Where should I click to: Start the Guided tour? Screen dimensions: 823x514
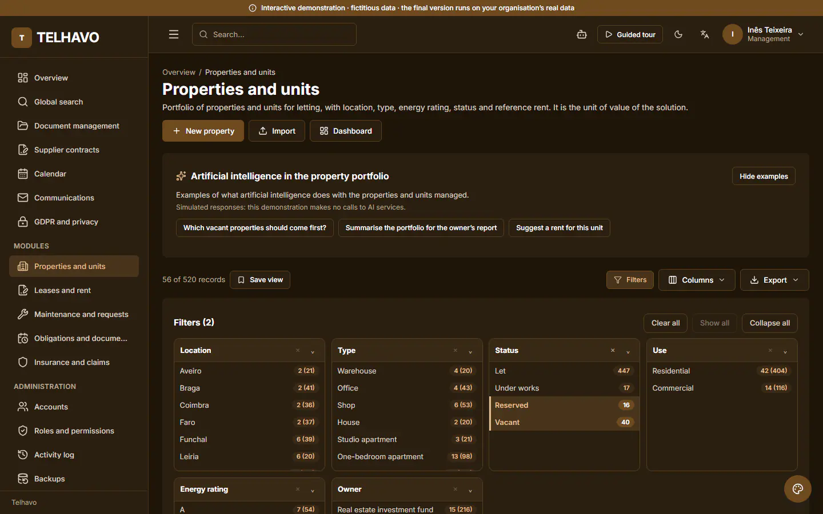[630, 34]
